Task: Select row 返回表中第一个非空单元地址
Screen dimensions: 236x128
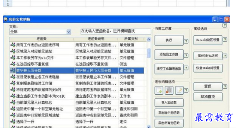Action: [77, 109]
